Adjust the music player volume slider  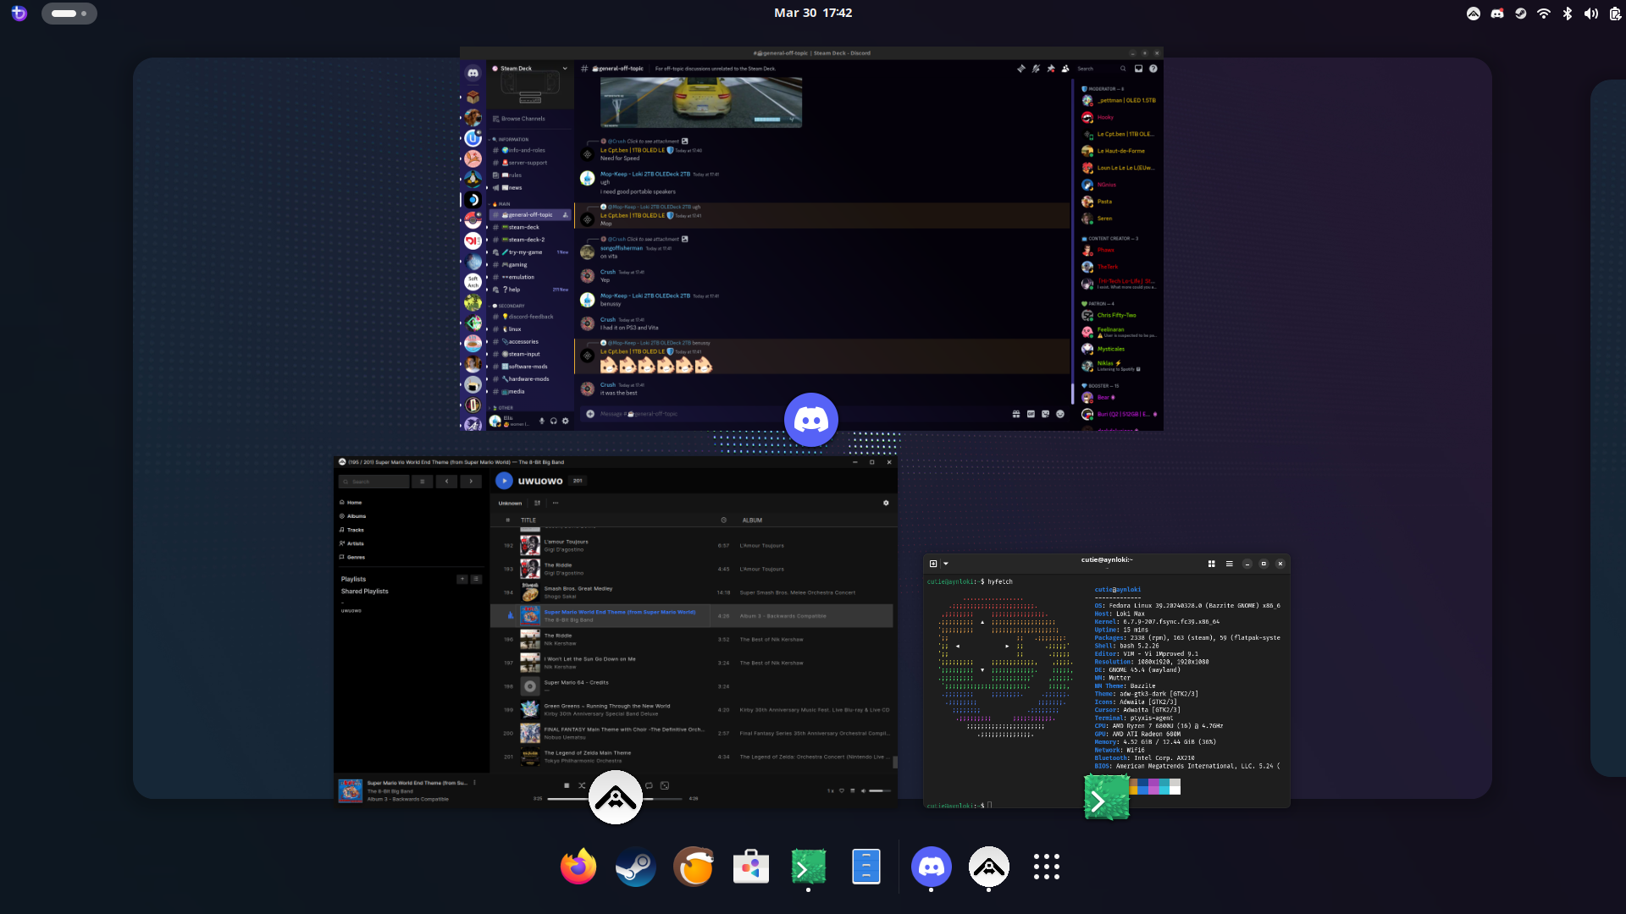click(x=880, y=790)
